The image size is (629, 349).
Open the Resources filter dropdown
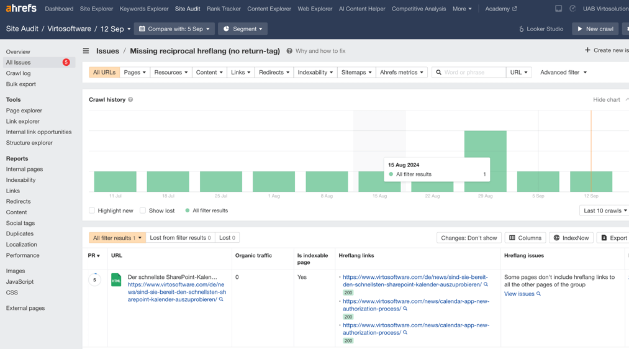pos(171,72)
